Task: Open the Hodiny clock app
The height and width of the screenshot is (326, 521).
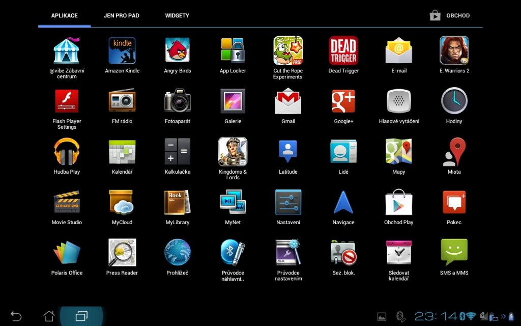Action: click(x=454, y=101)
